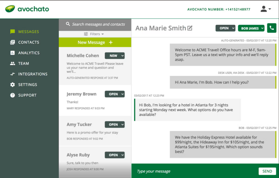Viewport: 279px width, 178px height.
Task: Click the search magnifying glass icon
Action: tap(68, 24)
